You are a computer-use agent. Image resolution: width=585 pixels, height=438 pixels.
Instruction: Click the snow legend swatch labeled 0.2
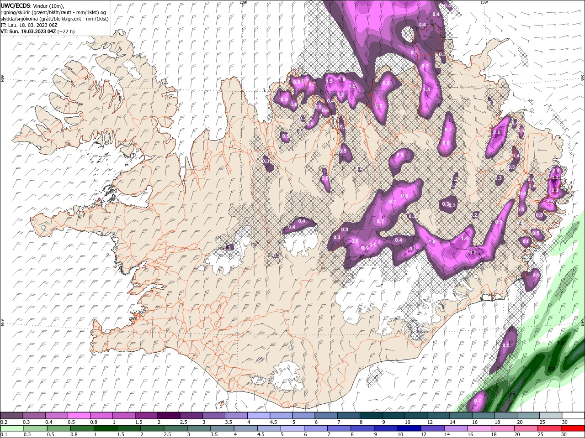pos(12,416)
